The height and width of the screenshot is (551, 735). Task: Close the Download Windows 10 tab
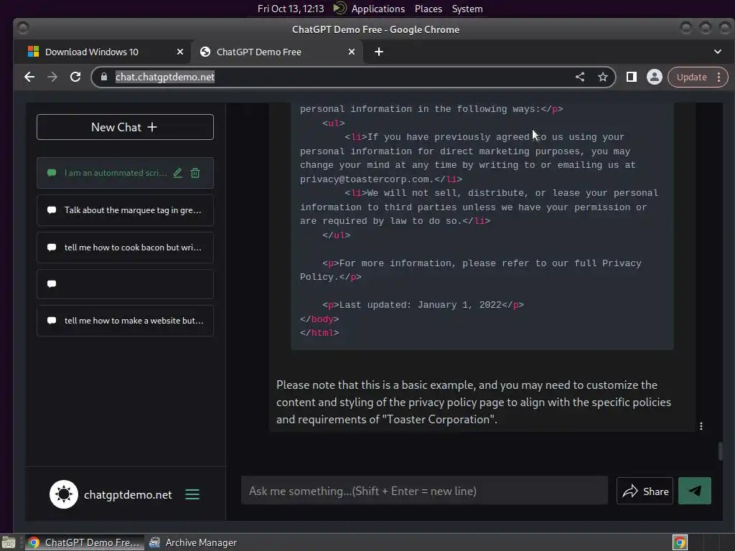(x=180, y=52)
